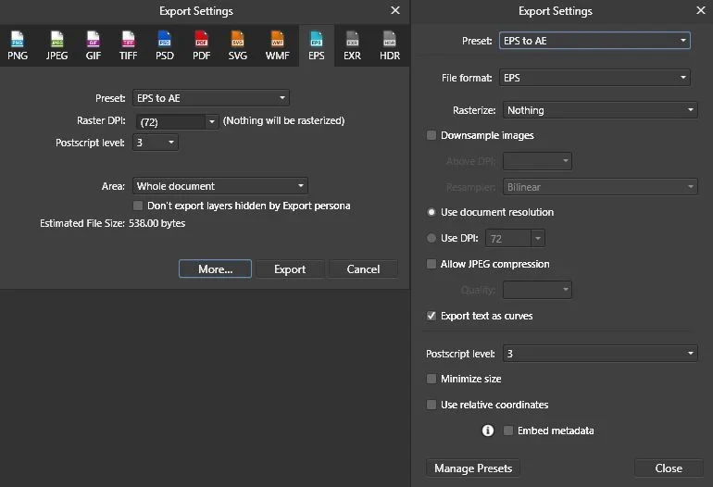Click the Nothing will be rasterized note

pos(283,120)
